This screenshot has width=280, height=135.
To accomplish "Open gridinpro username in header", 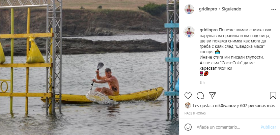I will [208, 9].
